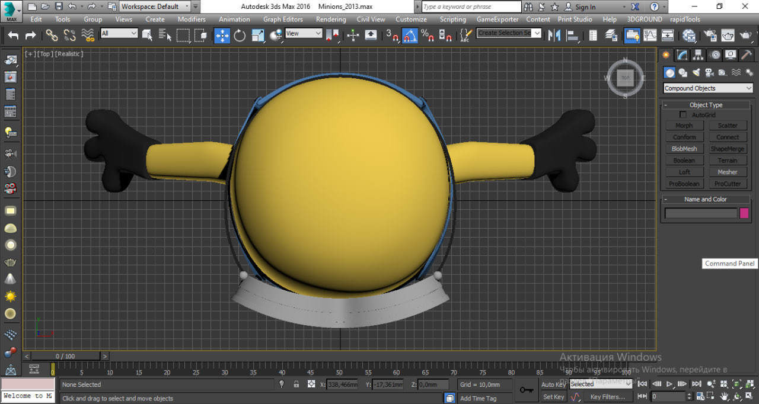Click the ProBoolean button

[x=684, y=184]
